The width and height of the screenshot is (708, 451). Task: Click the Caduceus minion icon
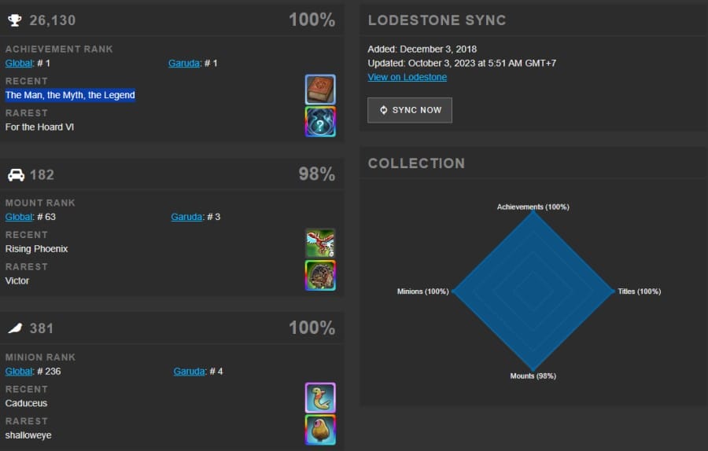point(320,398)
